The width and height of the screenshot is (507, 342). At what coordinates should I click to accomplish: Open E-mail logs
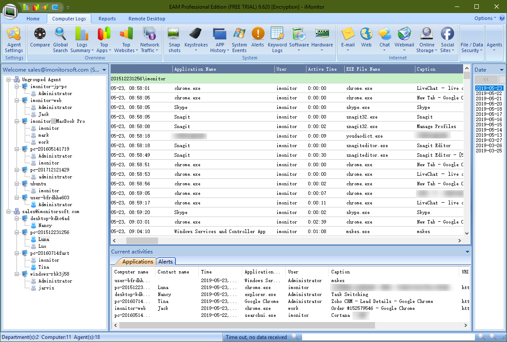coord(348,40)
